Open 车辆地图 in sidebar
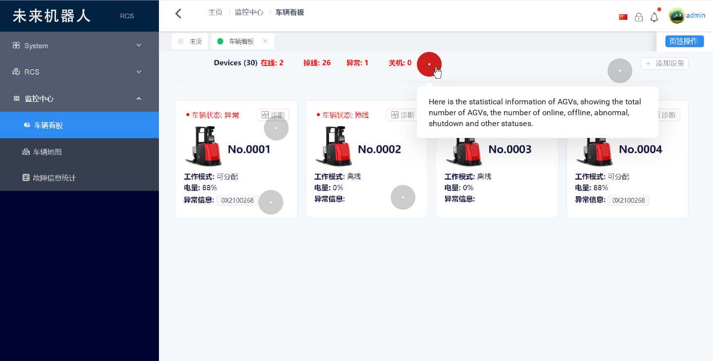The height and width of the screenshot is (361, 713). [79, 152]
